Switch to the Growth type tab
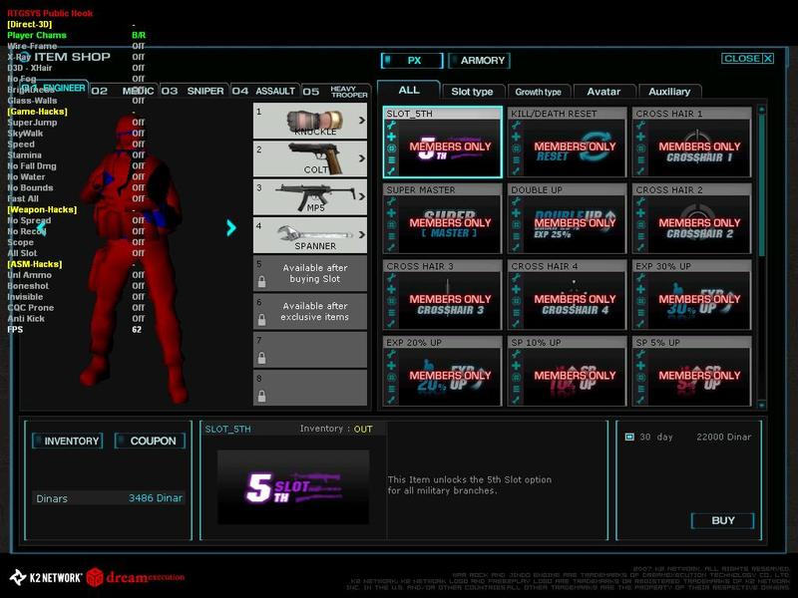 pos(538,92)
